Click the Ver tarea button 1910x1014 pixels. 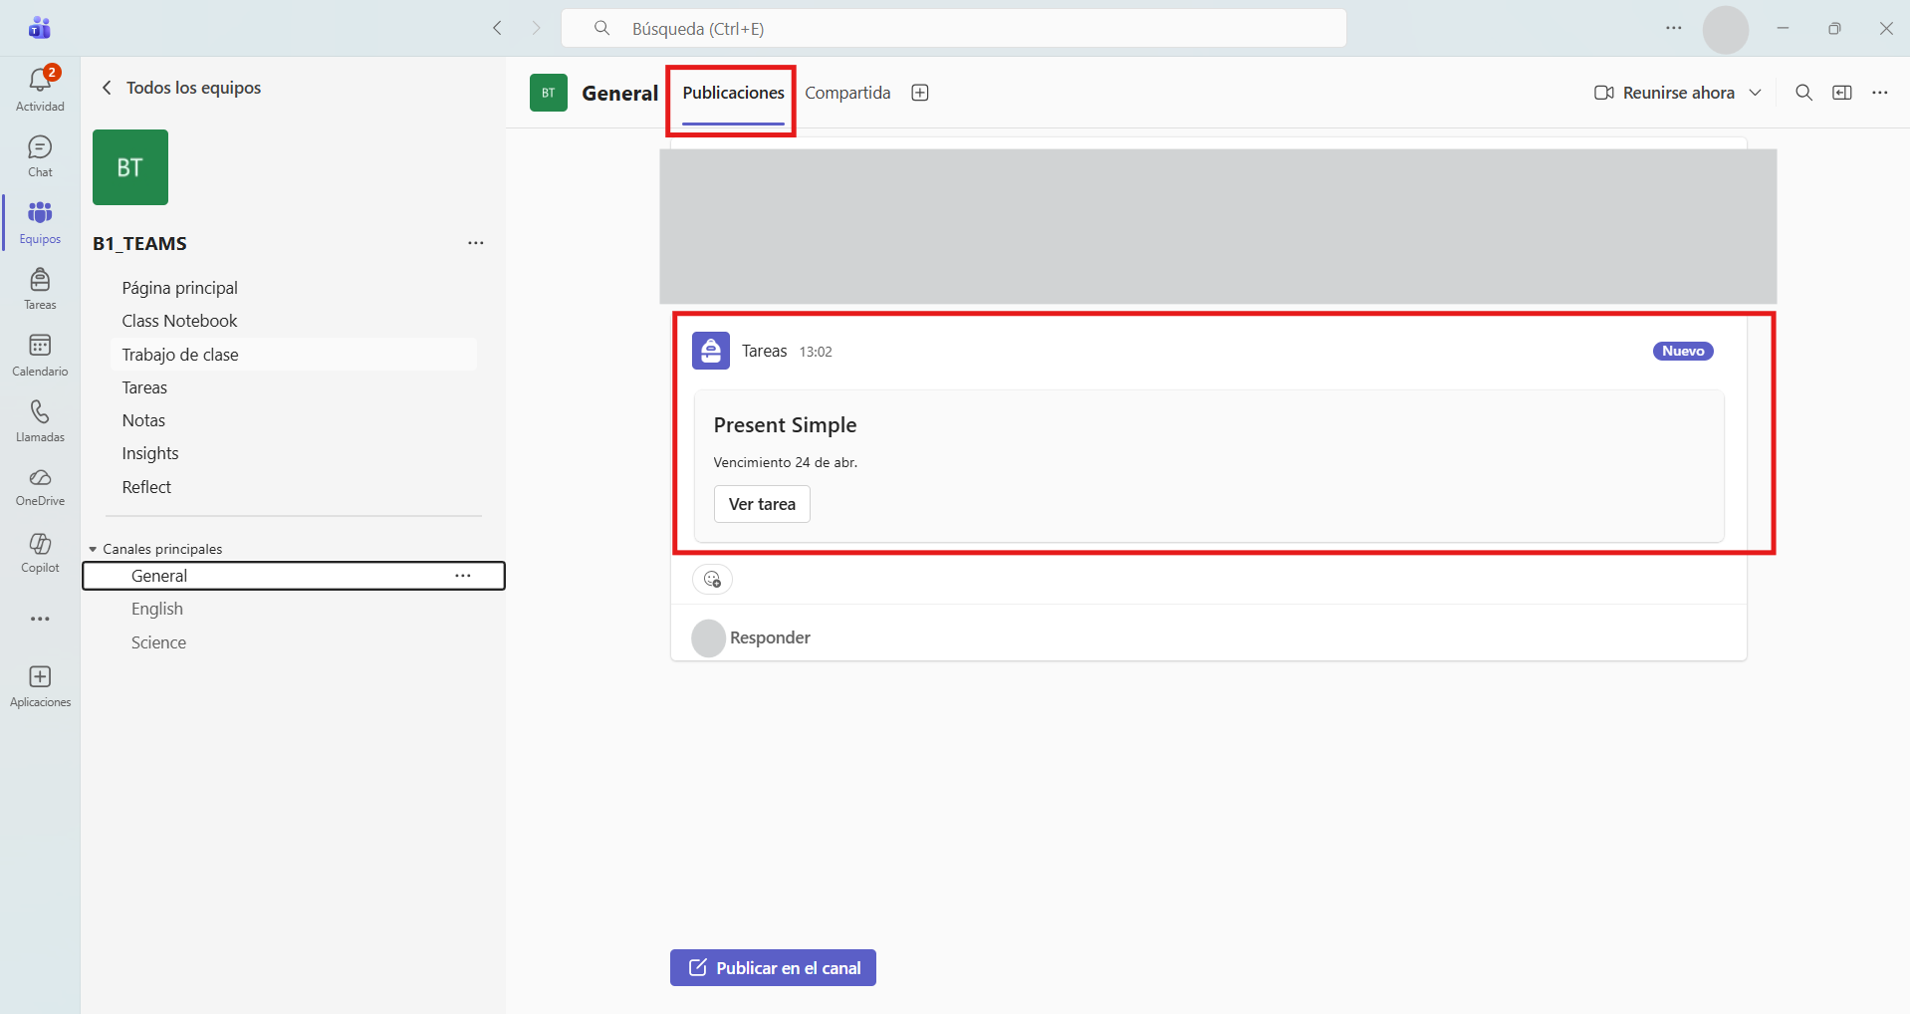coord(762,504)
